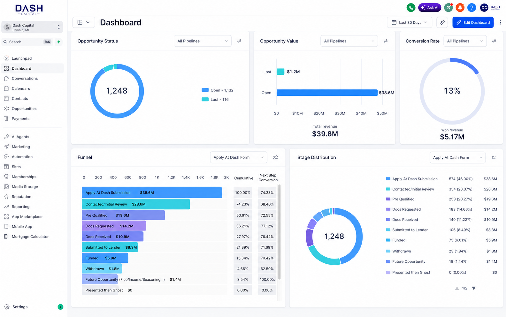Click the pin dashboard icon
Image resolution: width=506 pixels, height=317 pixels.
click(x=442, y=22)
